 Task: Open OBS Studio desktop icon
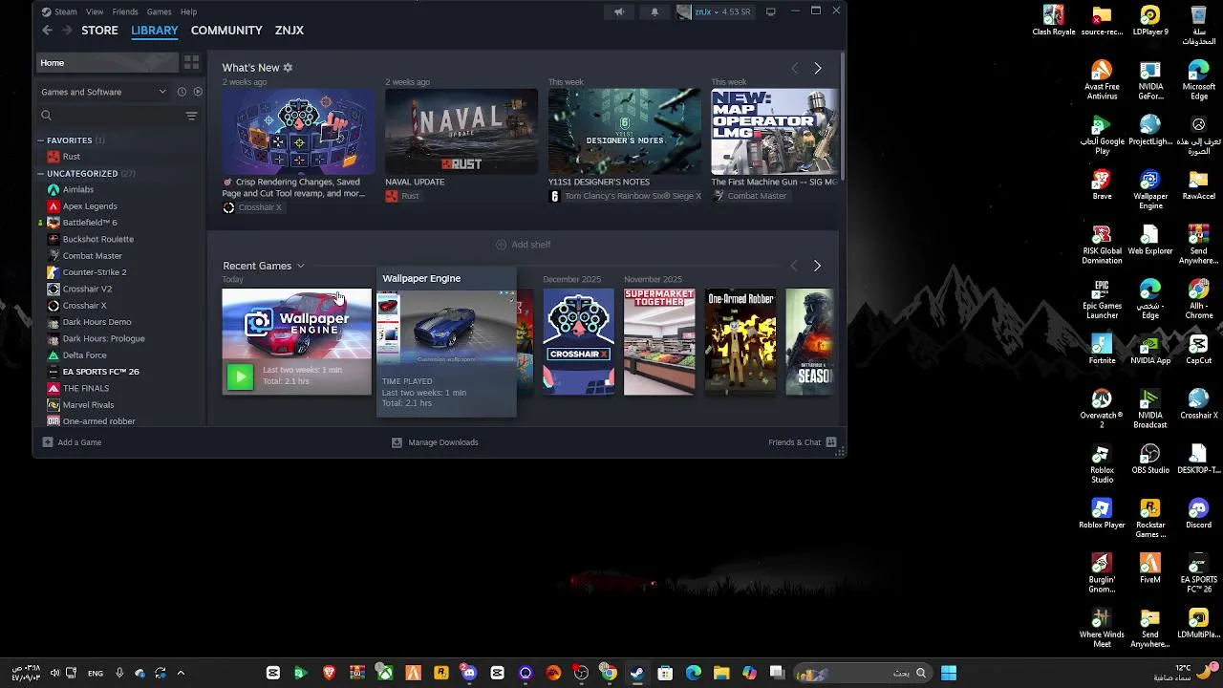[1150, 460]
